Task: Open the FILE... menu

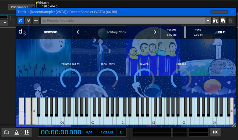Action: tap(223, 32)
